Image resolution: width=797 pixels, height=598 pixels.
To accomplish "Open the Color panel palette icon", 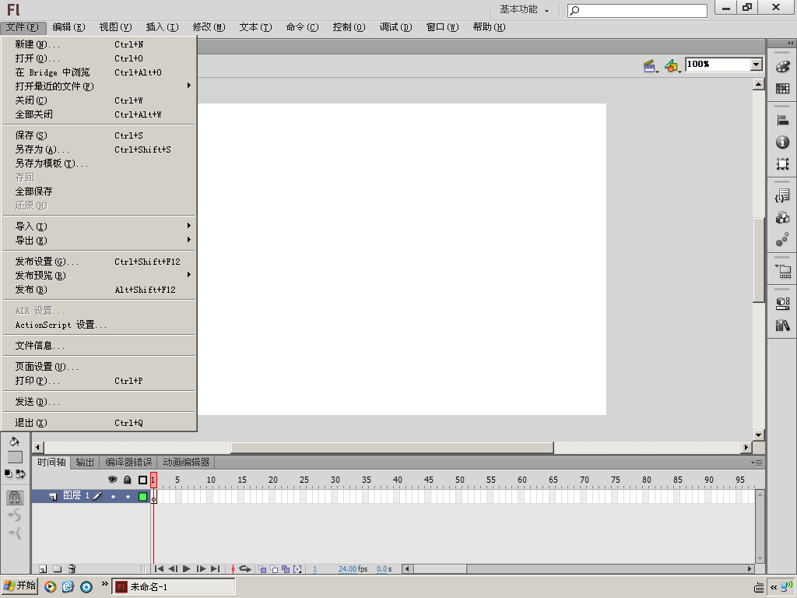I will [x=783, y=67].
